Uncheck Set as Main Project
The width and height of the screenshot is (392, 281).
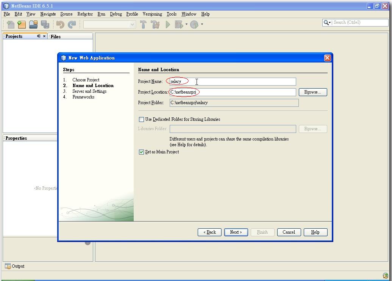[x=142, y=152]
